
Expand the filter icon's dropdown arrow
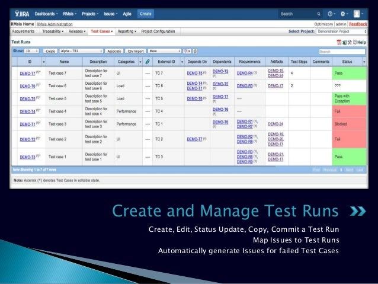(189, 51)
